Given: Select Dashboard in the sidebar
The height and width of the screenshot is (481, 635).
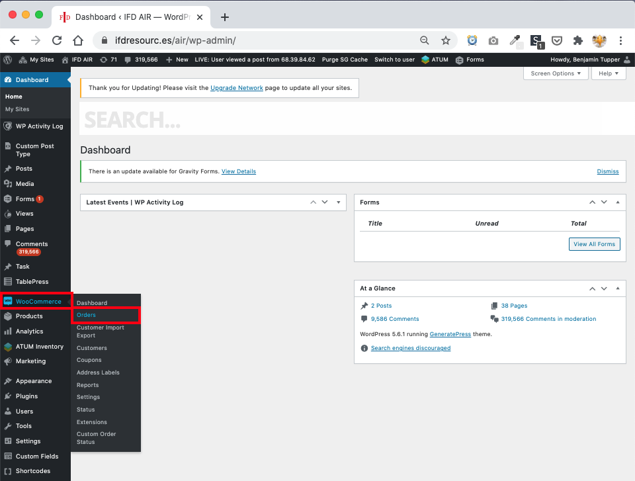Looking at the screenshot, I should pyautogui.click(x=35, y=80).
